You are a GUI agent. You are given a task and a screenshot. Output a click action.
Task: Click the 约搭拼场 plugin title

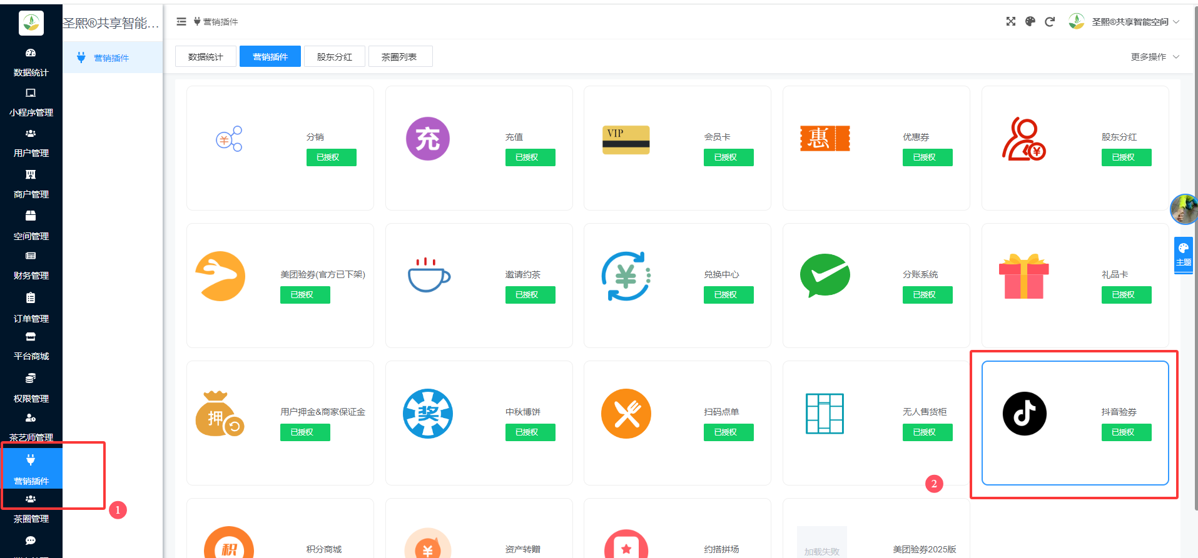[x=721, y=549]
